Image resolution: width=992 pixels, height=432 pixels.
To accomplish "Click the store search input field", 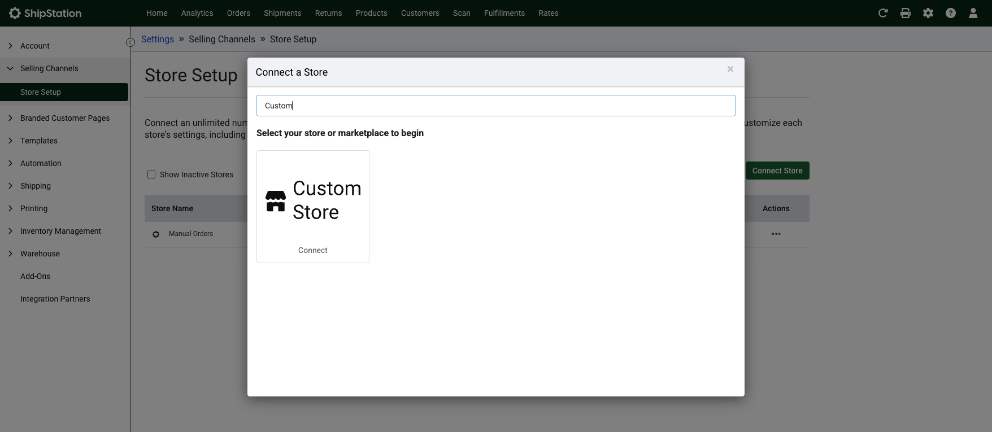I will pos(495,106).
